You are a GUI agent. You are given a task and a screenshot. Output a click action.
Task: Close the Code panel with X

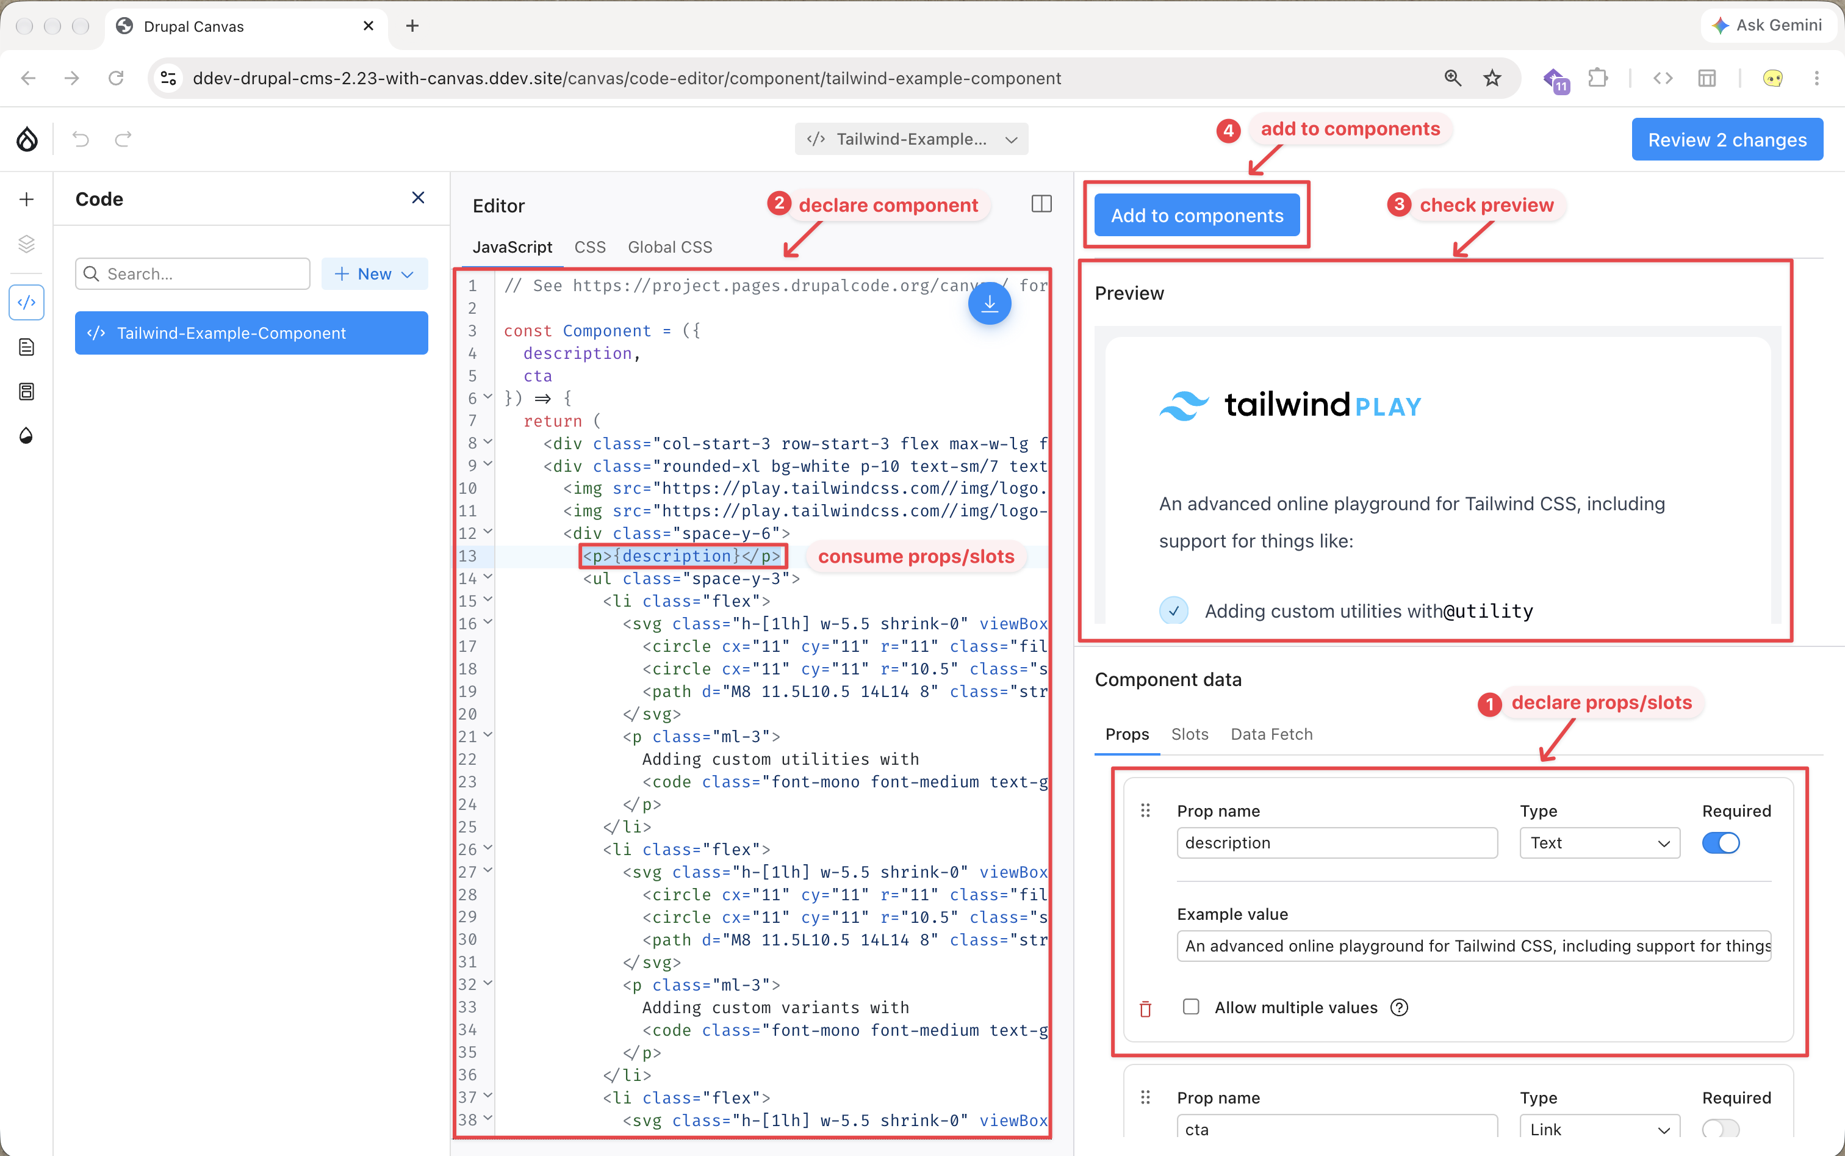pyautogui.click(x=418, y=198)
